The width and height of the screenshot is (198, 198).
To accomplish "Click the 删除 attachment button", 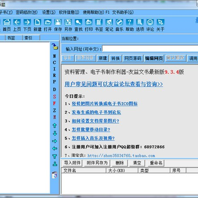I will point(119,163).
